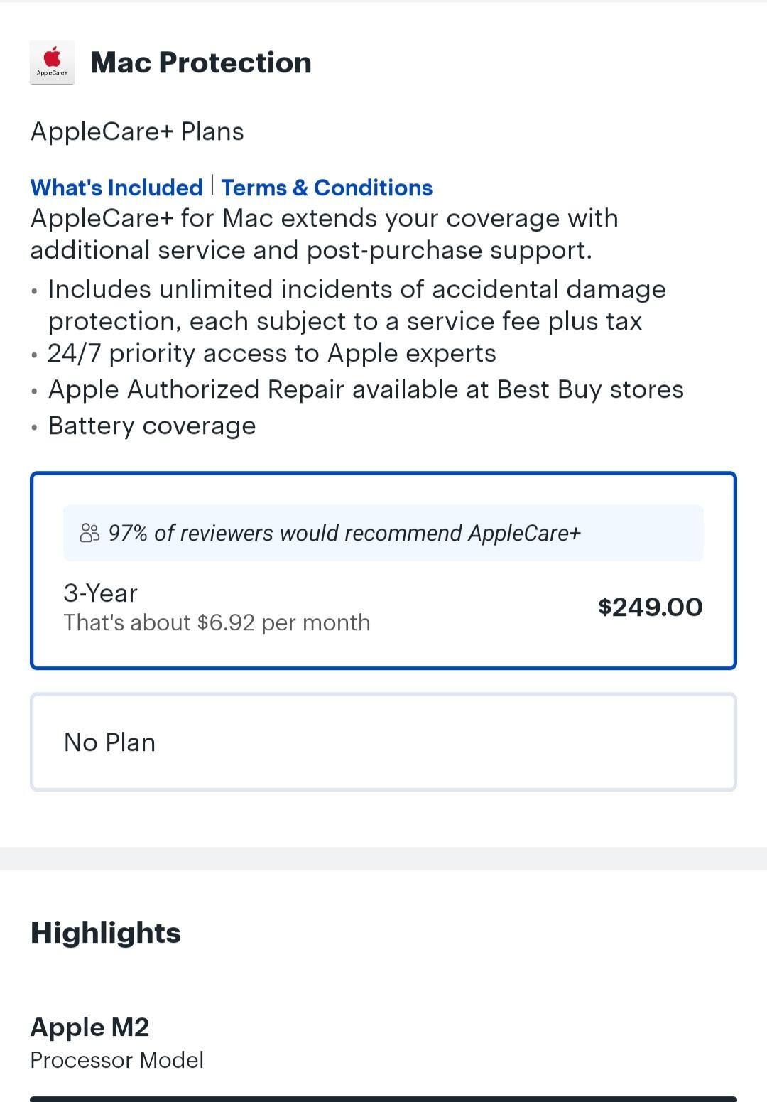The width and height of the screenshot is (767, 1102).
Task: Click the battery coverage bullet point
Action: (x=151, y=425)
